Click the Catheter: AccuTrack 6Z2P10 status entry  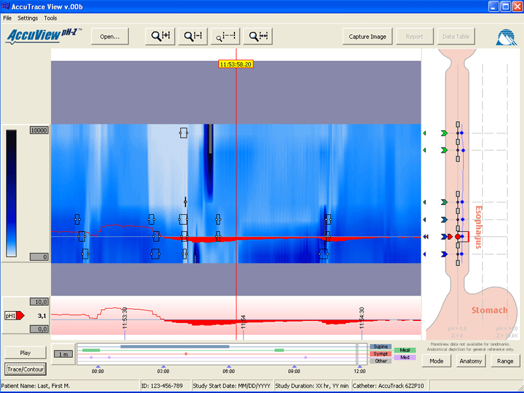tap(390, 386)
